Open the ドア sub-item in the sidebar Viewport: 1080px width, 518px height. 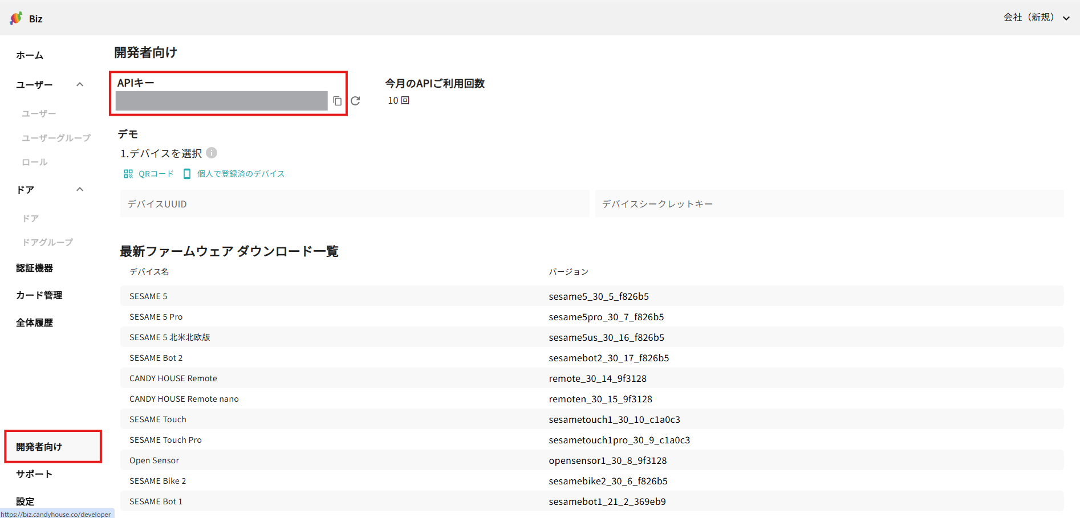click(30, 218)
